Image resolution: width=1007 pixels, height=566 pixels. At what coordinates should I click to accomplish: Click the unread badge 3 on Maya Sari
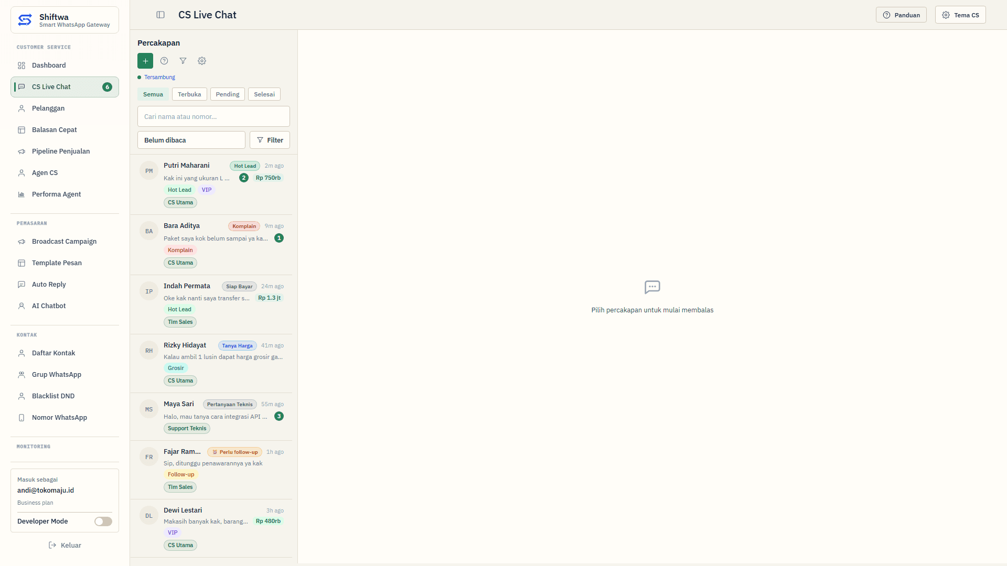(279, 416)
